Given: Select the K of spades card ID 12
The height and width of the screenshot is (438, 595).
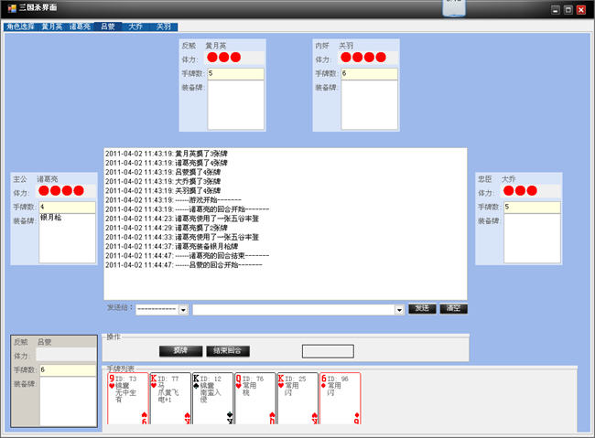Looking at the screenshot, I should [x=213, y=398].
